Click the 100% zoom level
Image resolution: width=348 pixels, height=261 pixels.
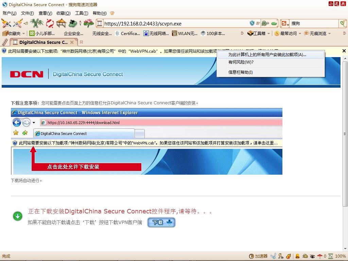point(340,256)
